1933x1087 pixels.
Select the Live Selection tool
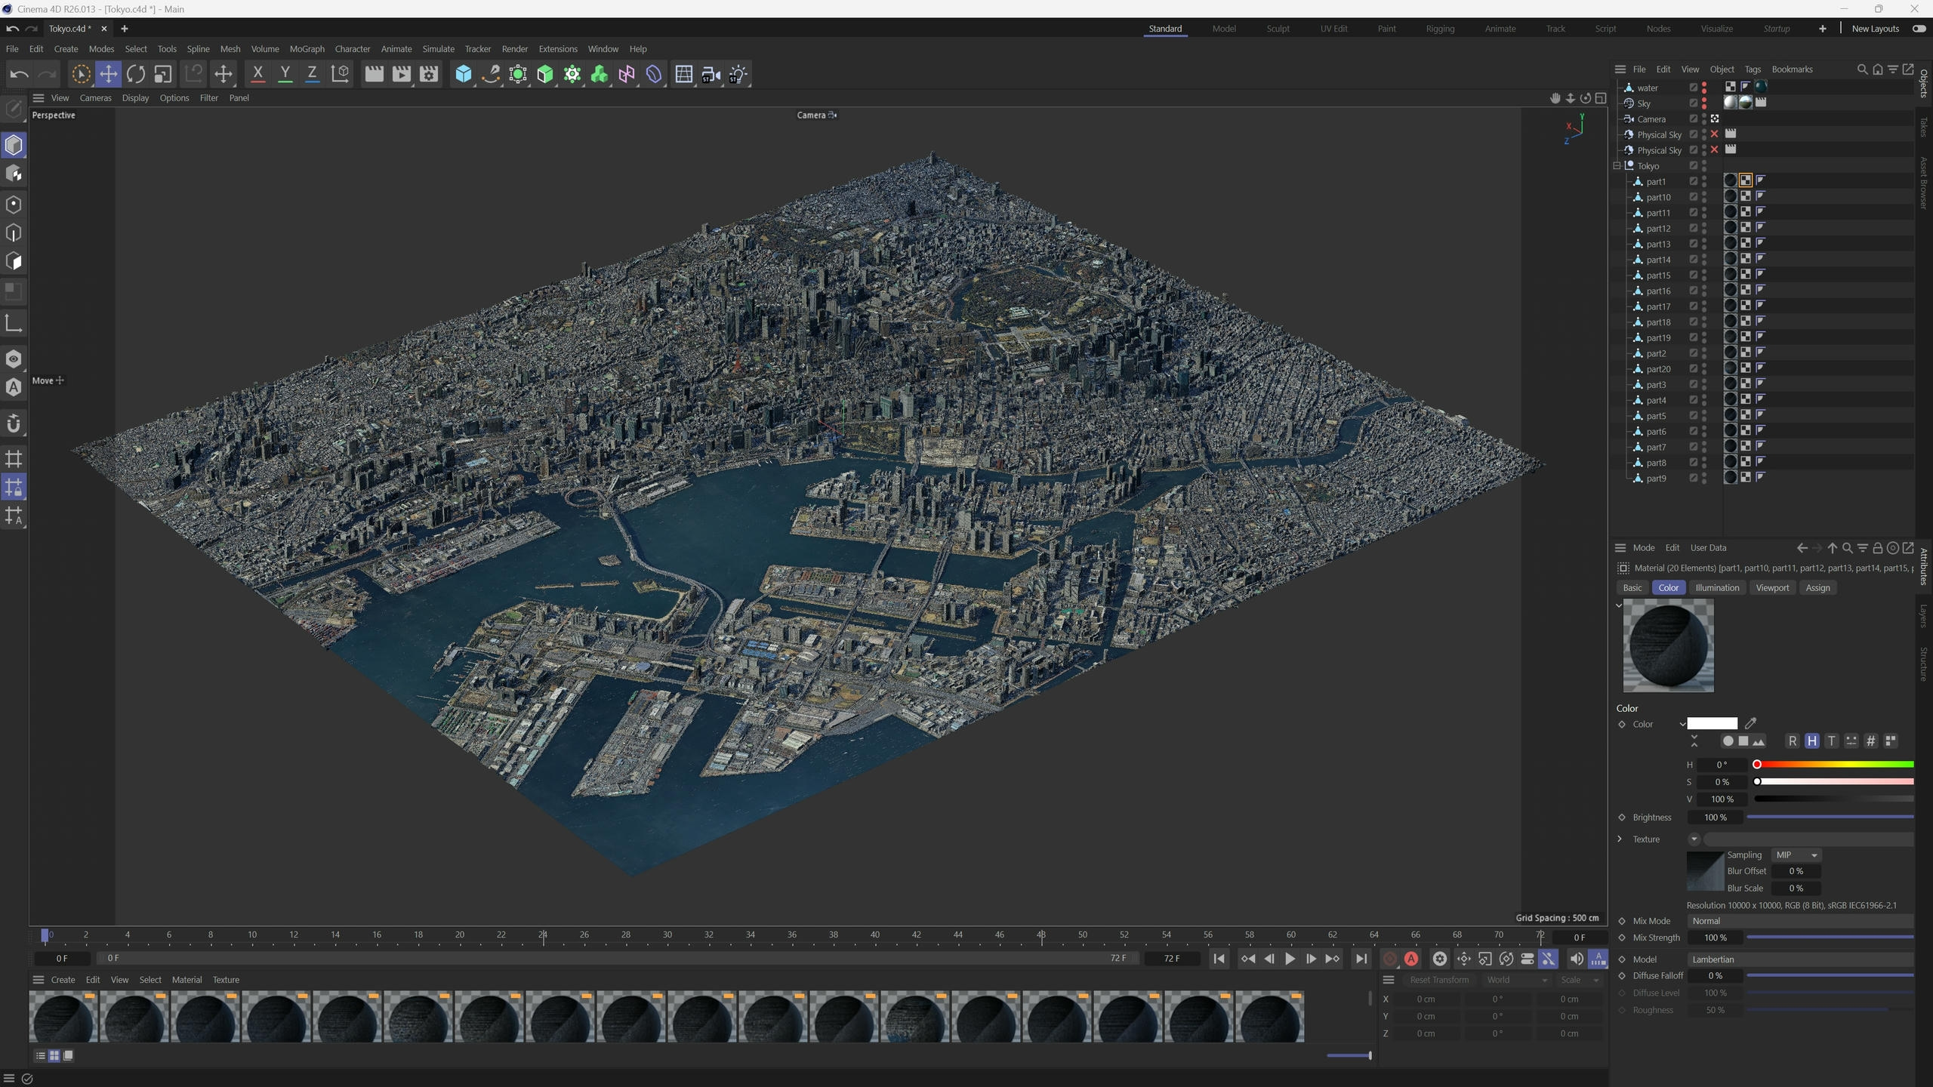[x=81, y=74]
